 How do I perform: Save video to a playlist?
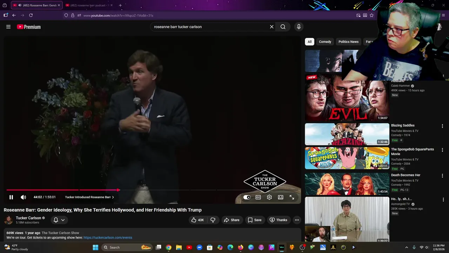coord(255,220)
